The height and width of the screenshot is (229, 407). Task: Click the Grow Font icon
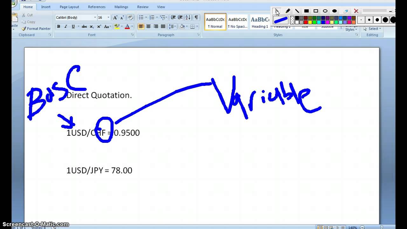pyautogui.click(x=115, y=17)
